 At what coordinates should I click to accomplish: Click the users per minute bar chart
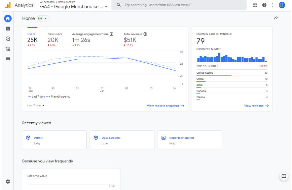coord(232,58)
